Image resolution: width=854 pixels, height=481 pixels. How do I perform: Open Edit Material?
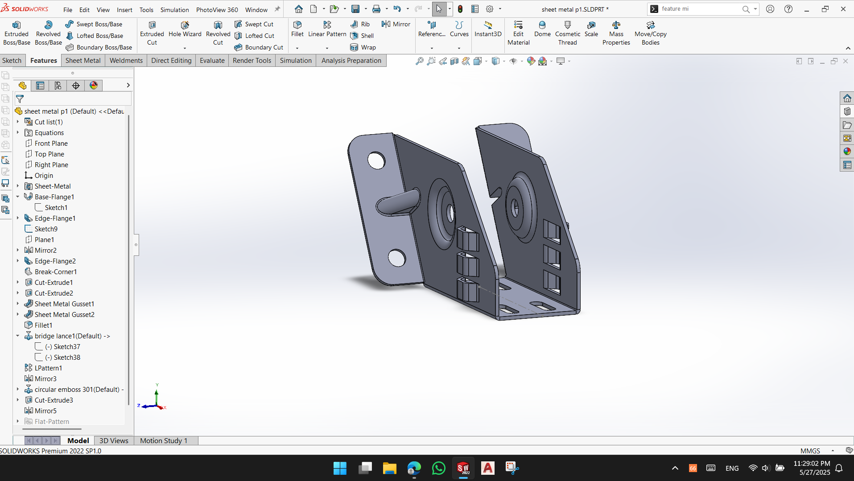518,33
